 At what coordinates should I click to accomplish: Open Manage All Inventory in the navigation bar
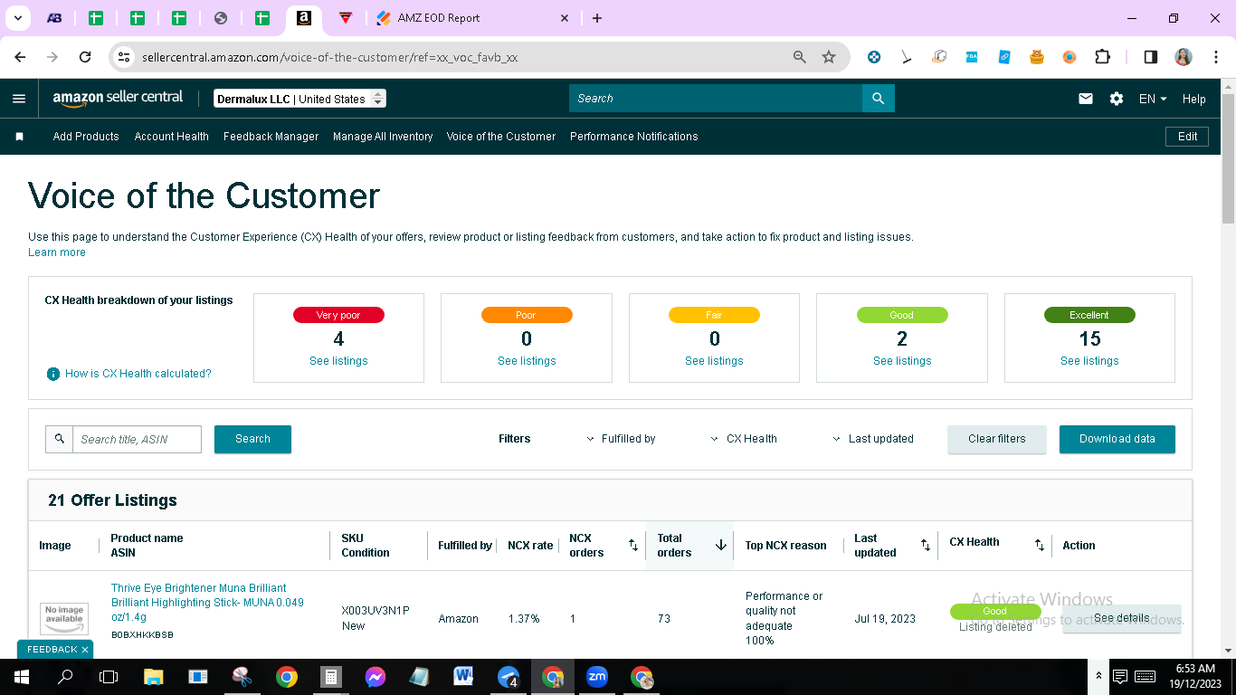[x=383, y=137]
